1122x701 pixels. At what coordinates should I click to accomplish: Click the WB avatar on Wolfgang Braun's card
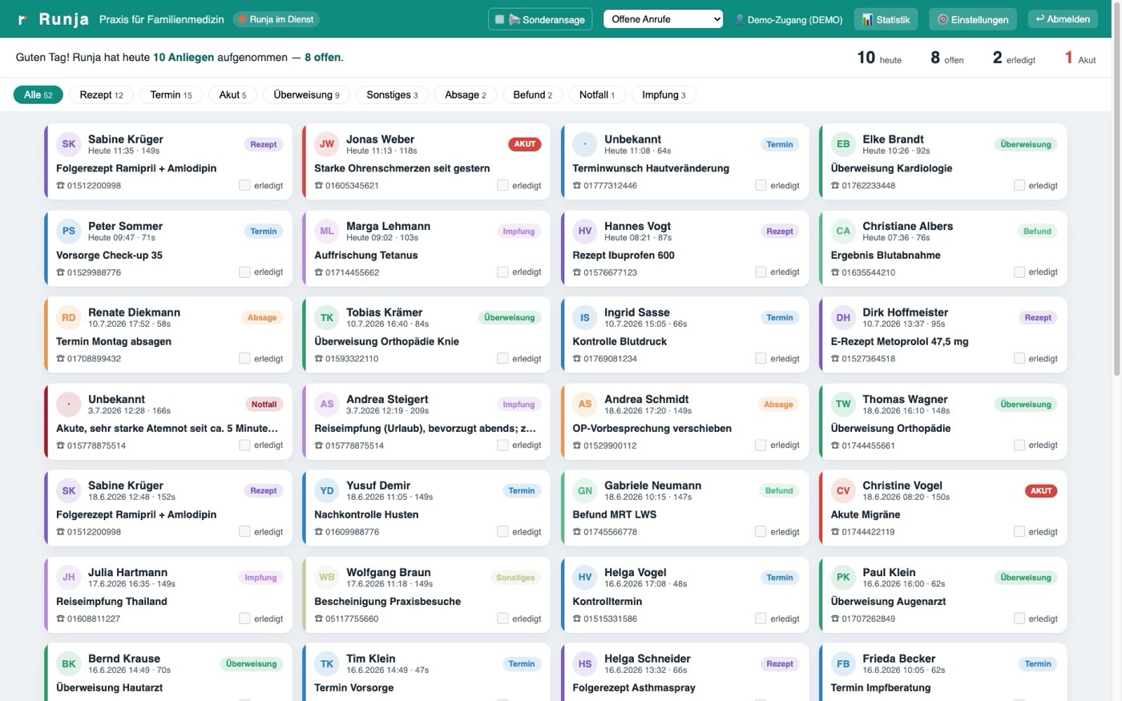tap(327, 577)
